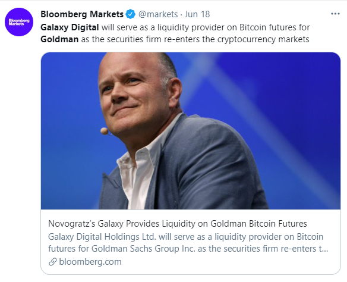Click the Jun 18 tweet timestamp
This screenshot has width=347, height=282.
(197, 14)
